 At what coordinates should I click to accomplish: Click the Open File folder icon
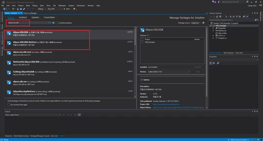click(18, 9)
